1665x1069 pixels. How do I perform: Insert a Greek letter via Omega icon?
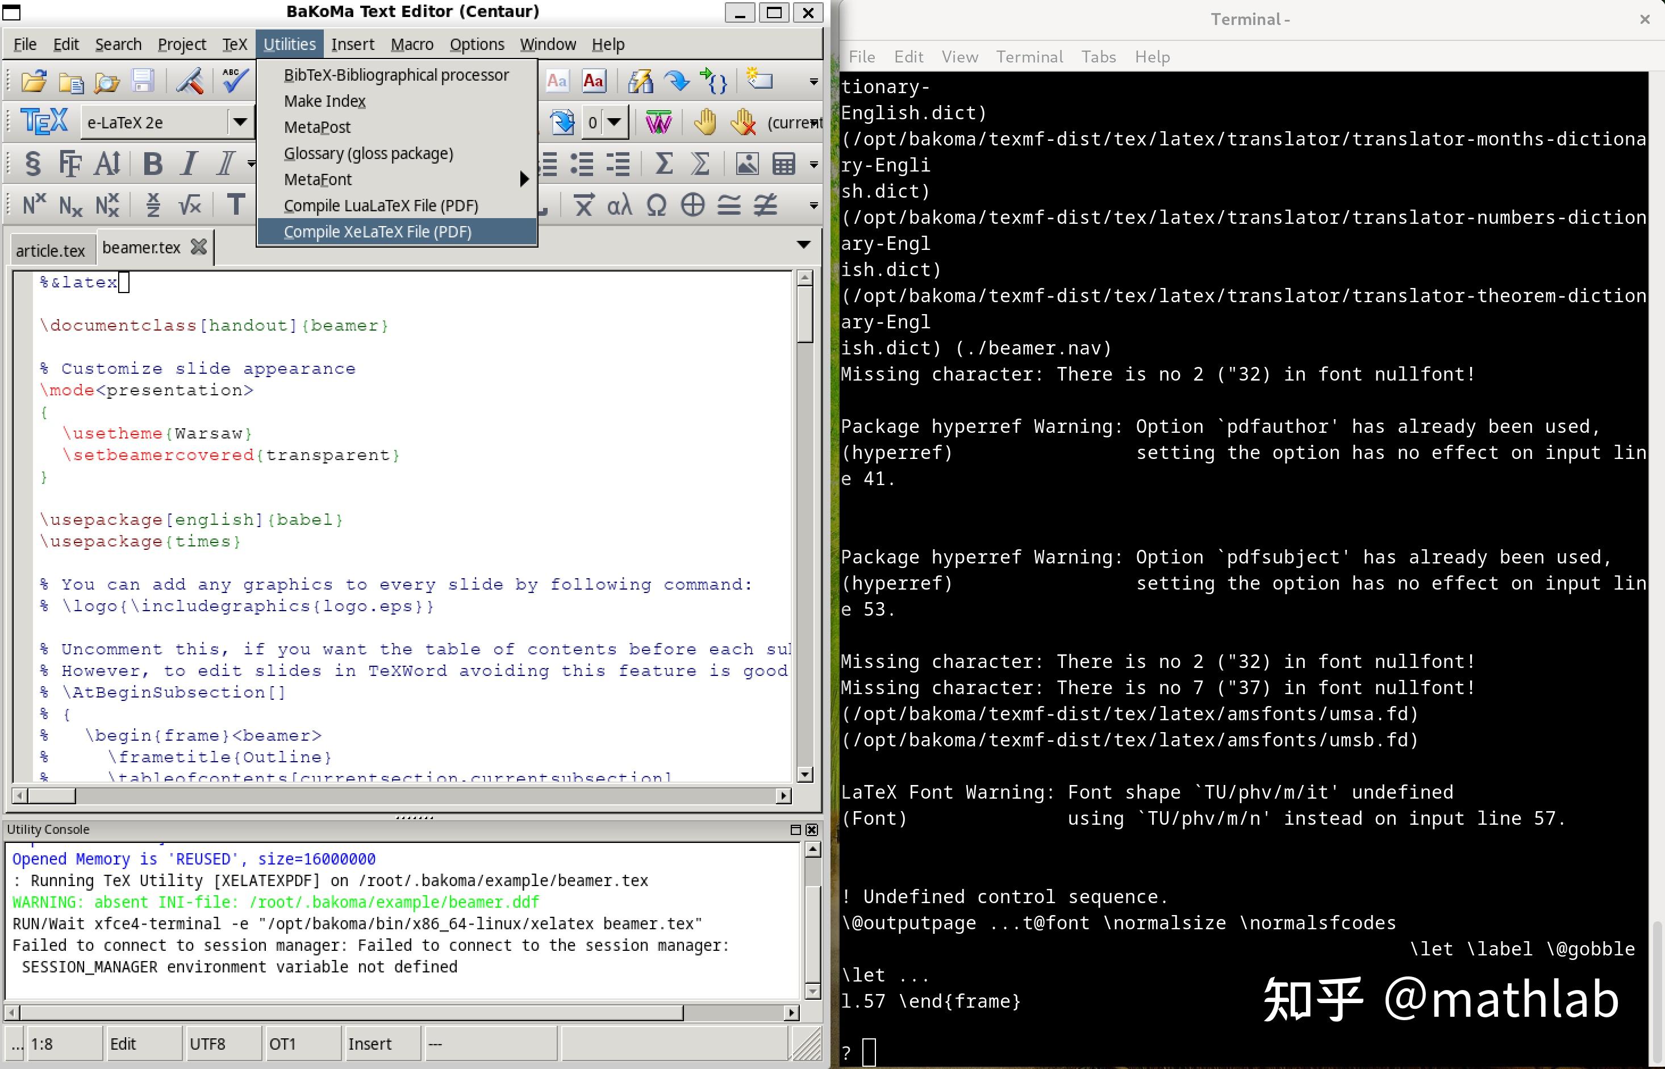pos(656,206)
